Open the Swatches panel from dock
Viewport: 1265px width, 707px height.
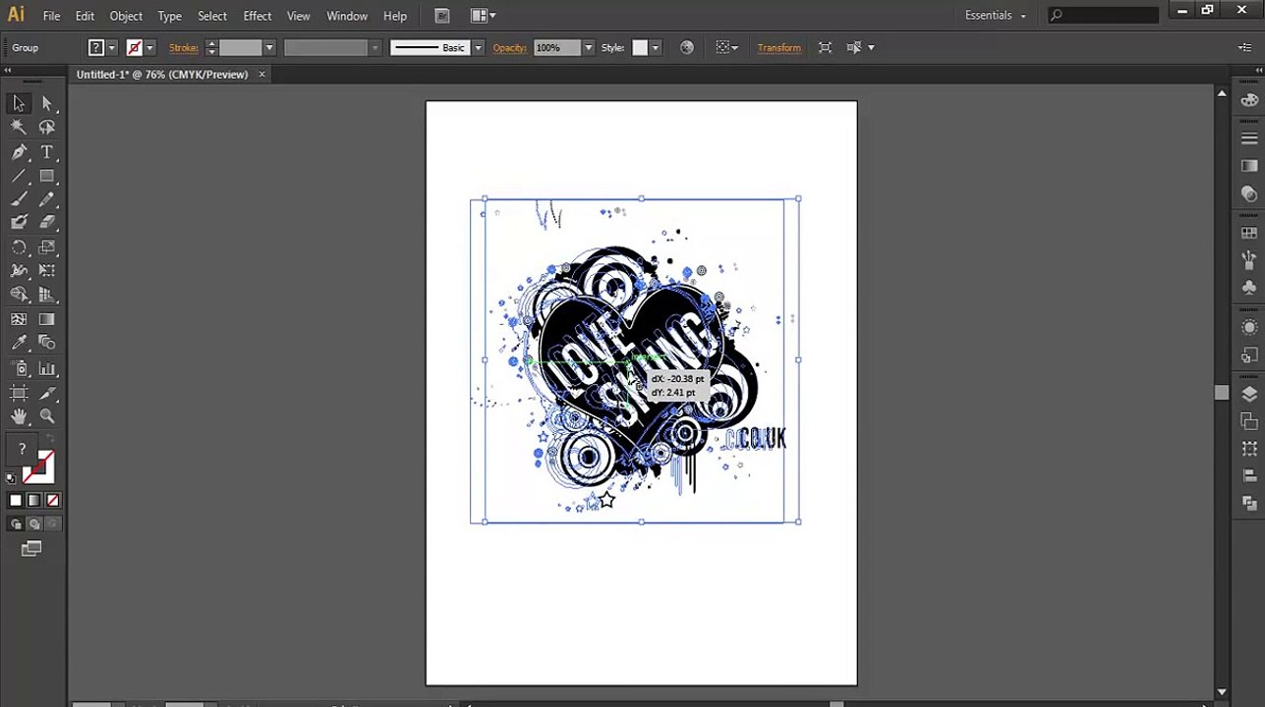point(1249,234)
